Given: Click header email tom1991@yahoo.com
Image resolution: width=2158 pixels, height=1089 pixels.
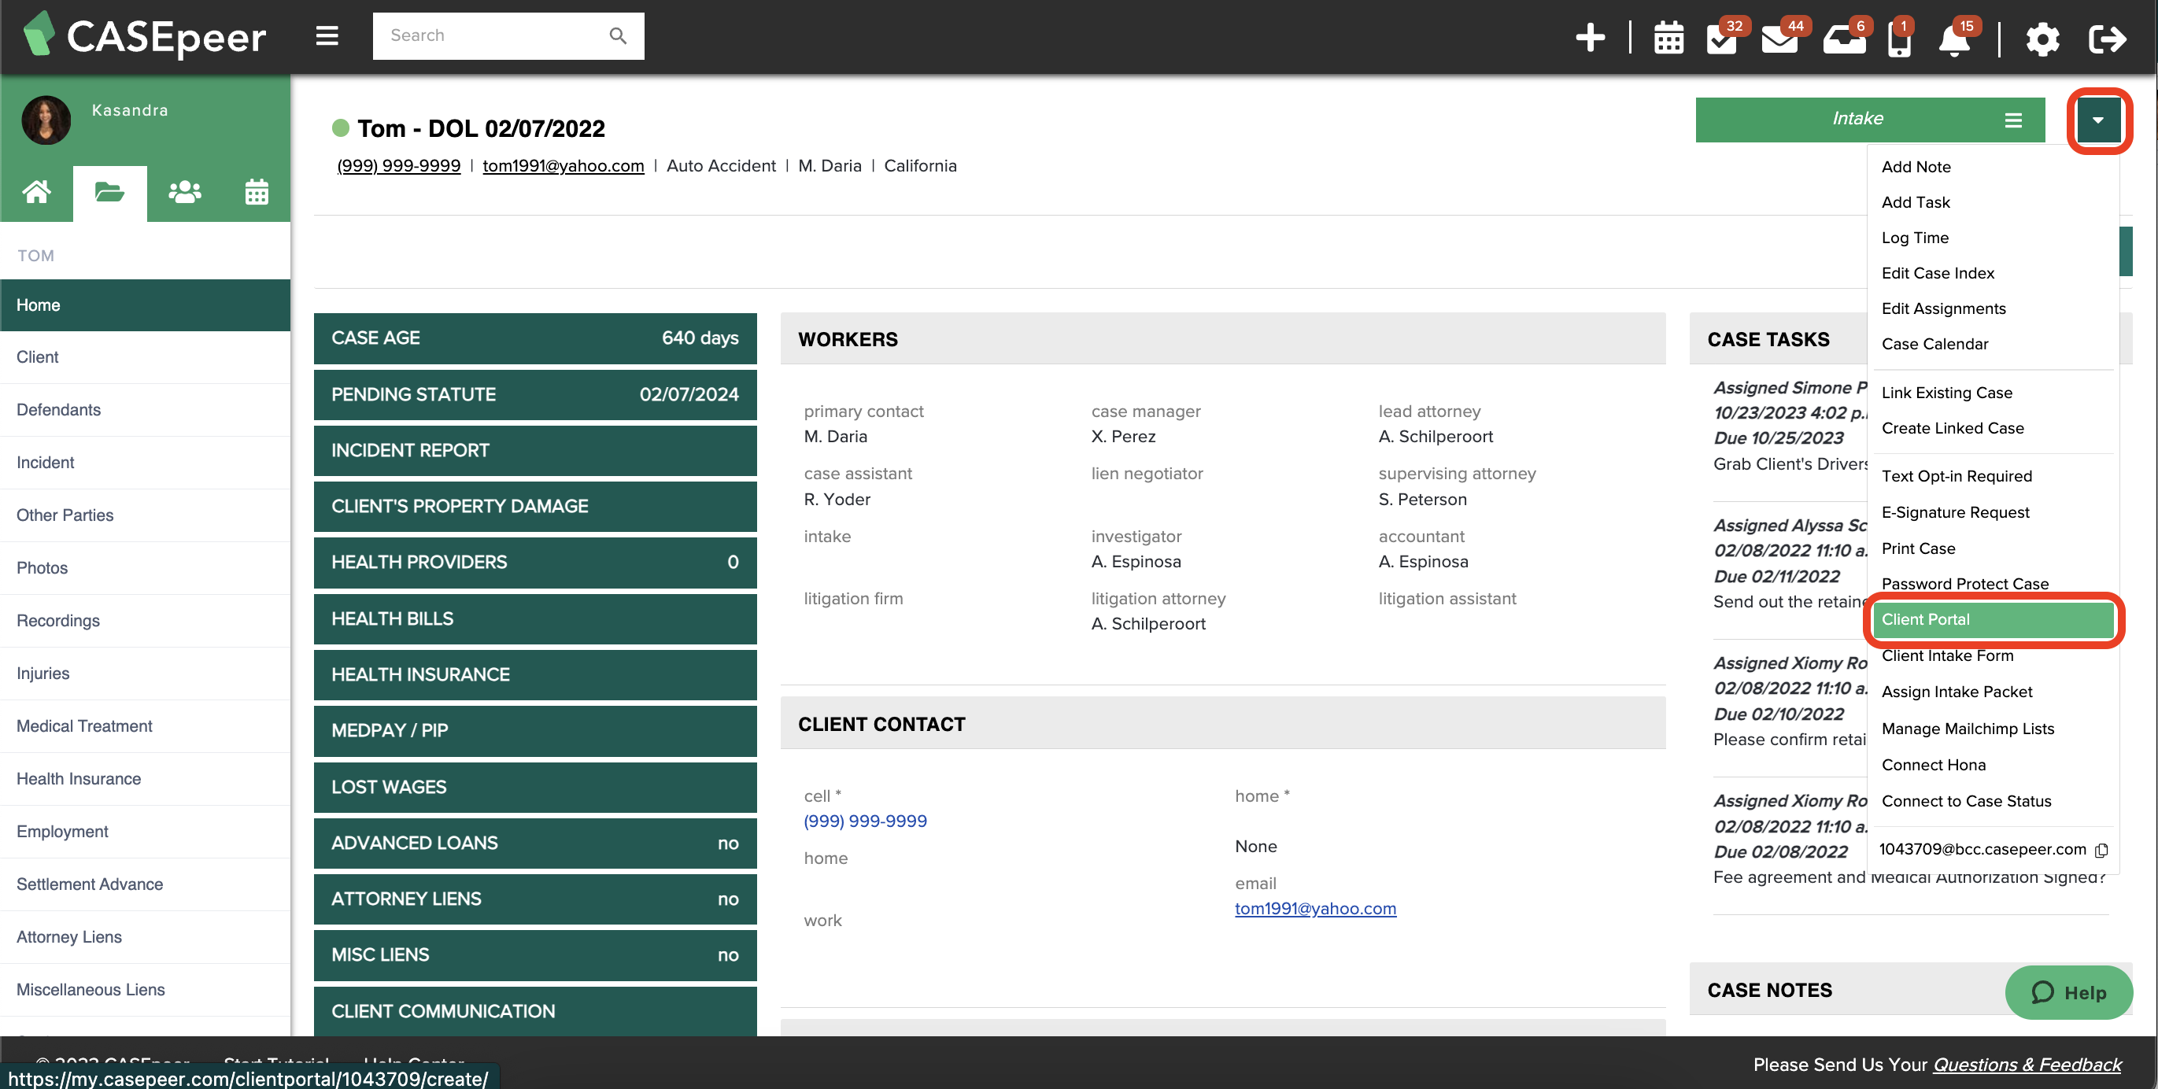Looking at the screenshot, I should tap(563, 166).
